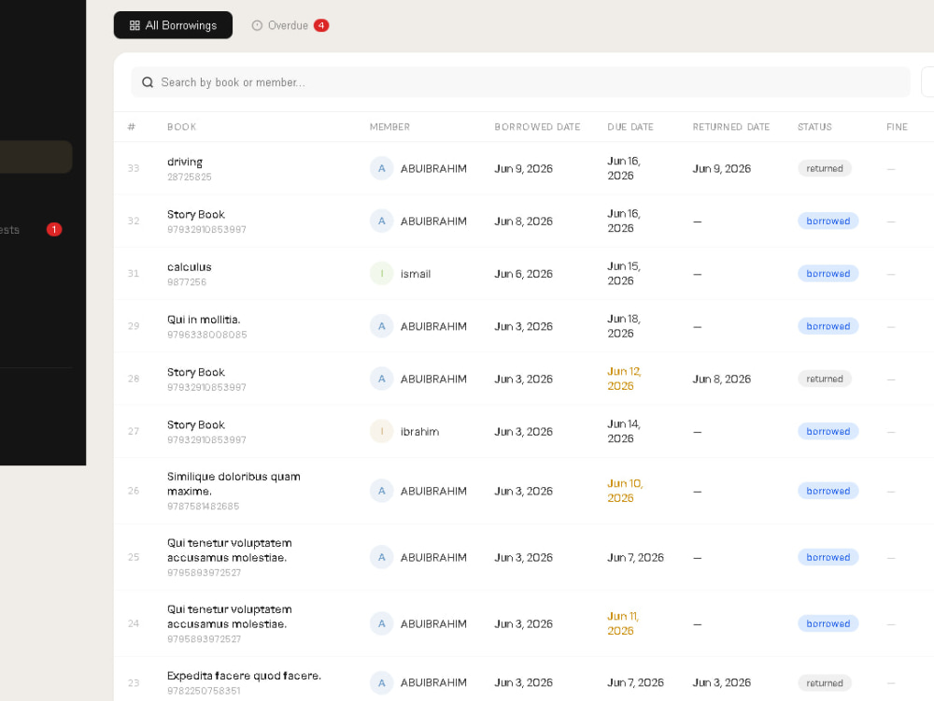934x701 pixels.
Task: Click orange due date Jun 10, 2026
Action: pyautogui.click(x=625, y=491)
